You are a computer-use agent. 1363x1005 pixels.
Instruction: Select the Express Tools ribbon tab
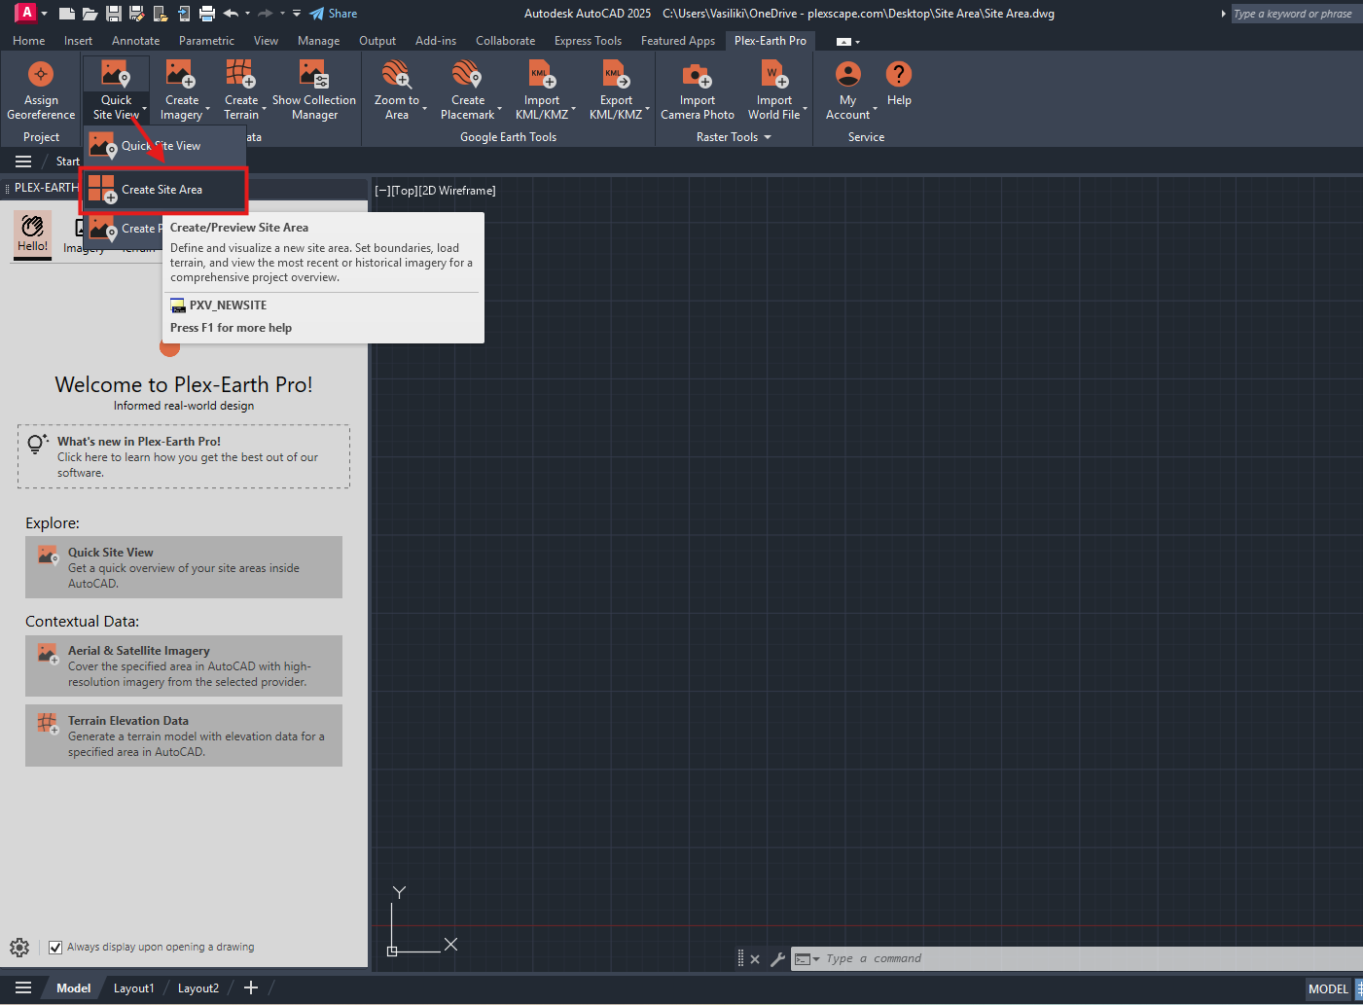pos(588,41)
